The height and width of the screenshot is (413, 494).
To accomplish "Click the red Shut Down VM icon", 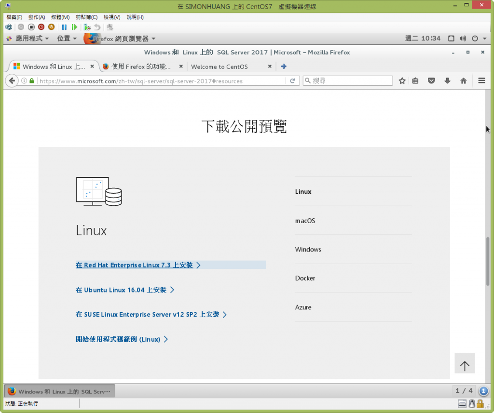I will pyautogui.click(x=41, y=27).
